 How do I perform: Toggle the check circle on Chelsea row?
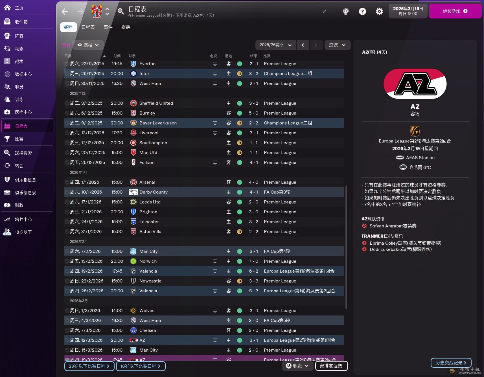(x=67, y=330)
